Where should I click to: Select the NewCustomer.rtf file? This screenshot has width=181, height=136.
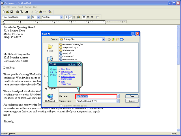pyautogui.click(x=68, y=59)
